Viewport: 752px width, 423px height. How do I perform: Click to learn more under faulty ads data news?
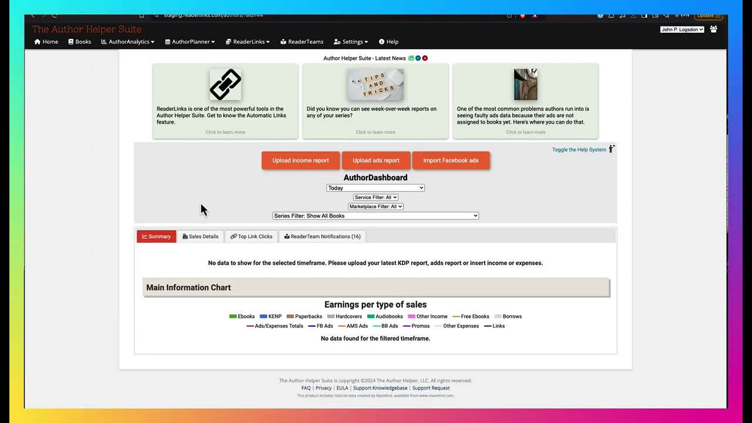526,132
